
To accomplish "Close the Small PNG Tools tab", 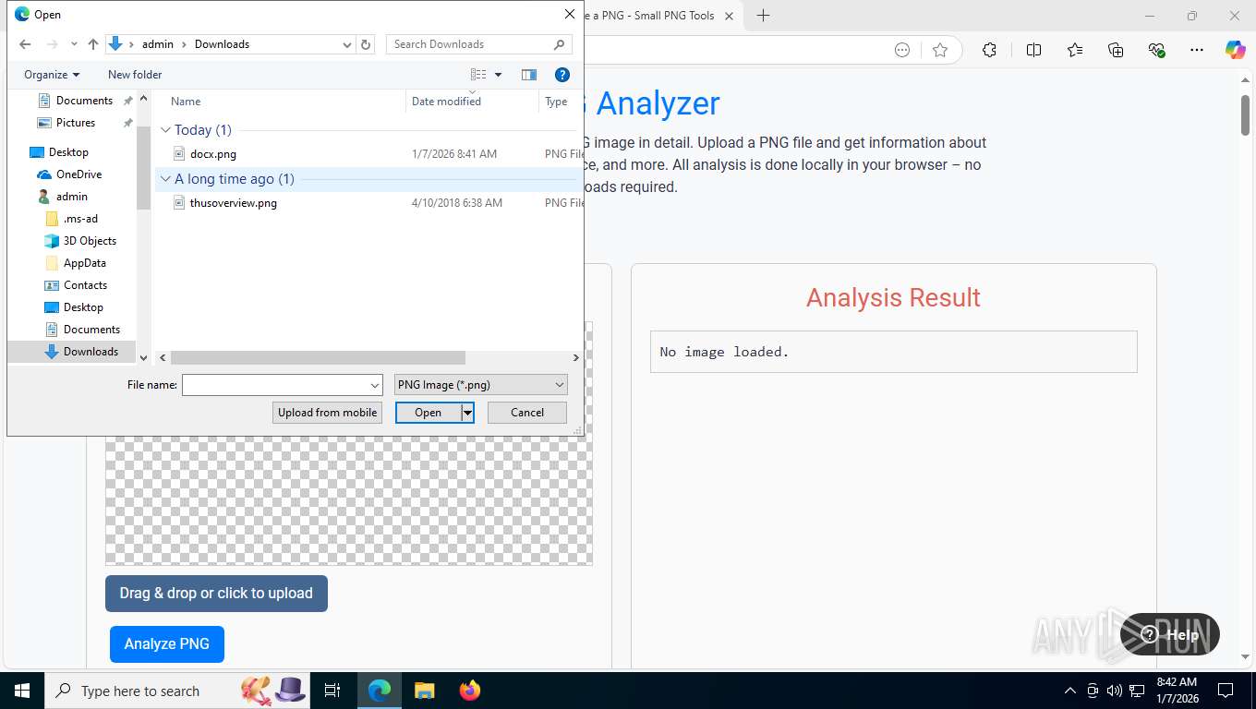I will click(x=729, y=16).
